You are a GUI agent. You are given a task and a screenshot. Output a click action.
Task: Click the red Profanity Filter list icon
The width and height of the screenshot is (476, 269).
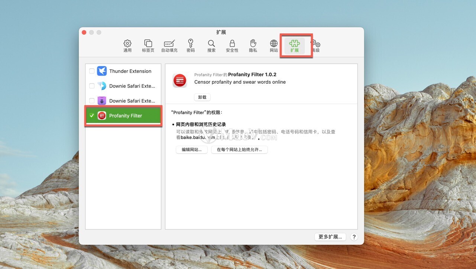point(102,116)
